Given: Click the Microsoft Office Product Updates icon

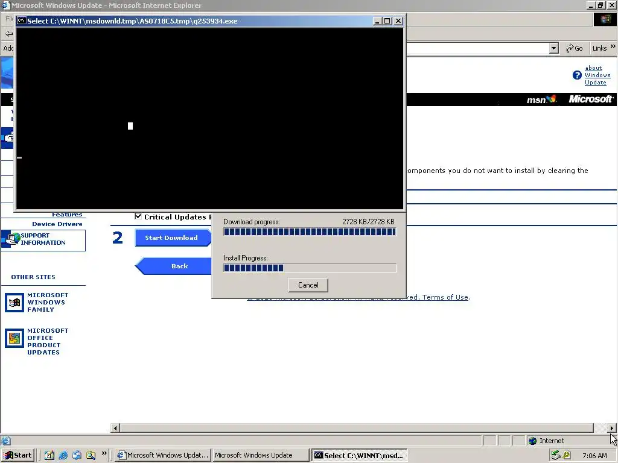Looking at the screenshot, I should click(x=14, y=338).
